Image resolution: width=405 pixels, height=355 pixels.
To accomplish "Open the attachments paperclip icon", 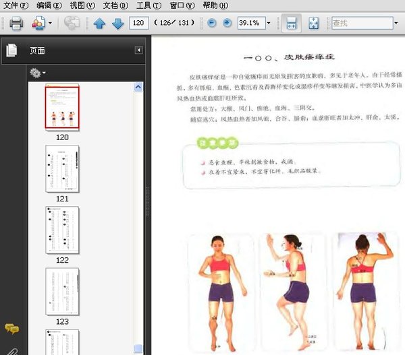I will pyautogui.click(x=12, y=352).
